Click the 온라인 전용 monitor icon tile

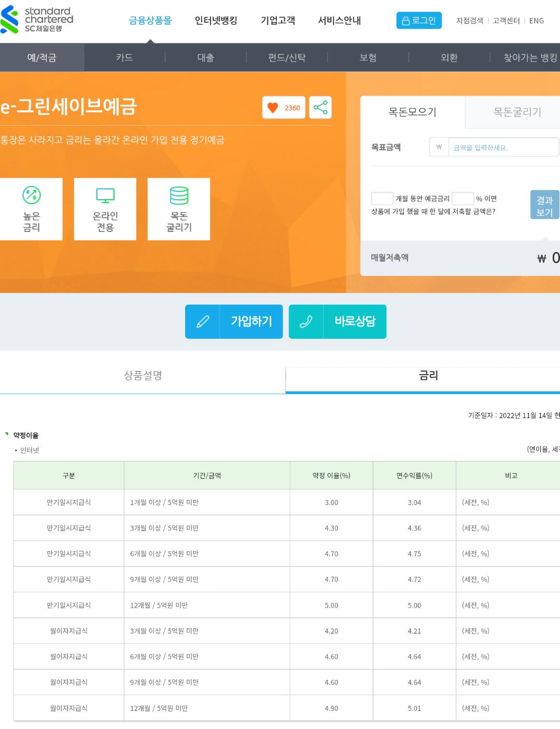coord(105,209)
